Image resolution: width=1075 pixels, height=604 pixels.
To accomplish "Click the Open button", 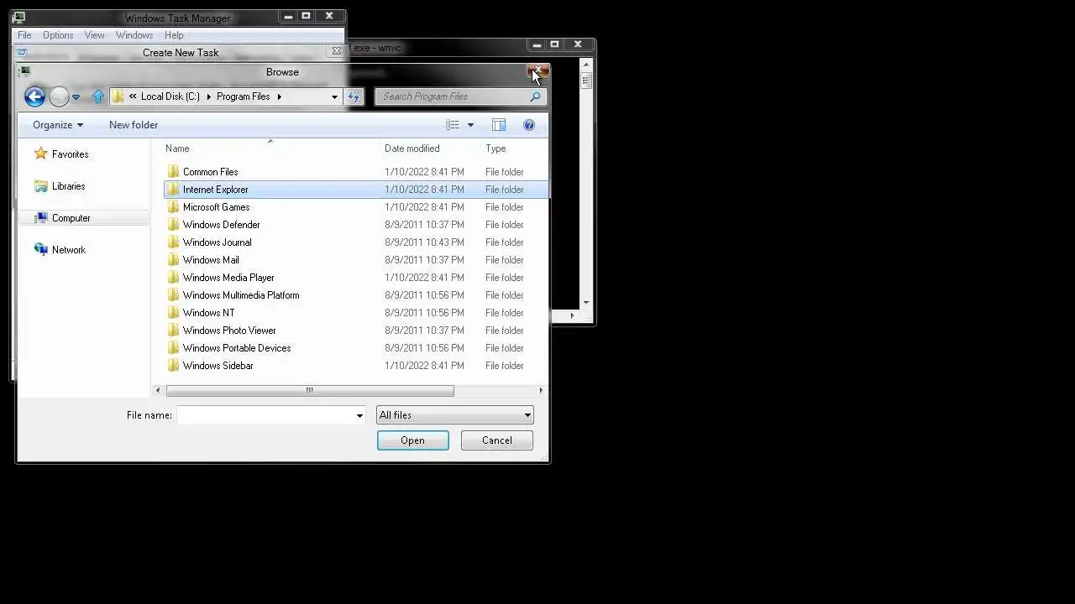I will coord(413,440).
